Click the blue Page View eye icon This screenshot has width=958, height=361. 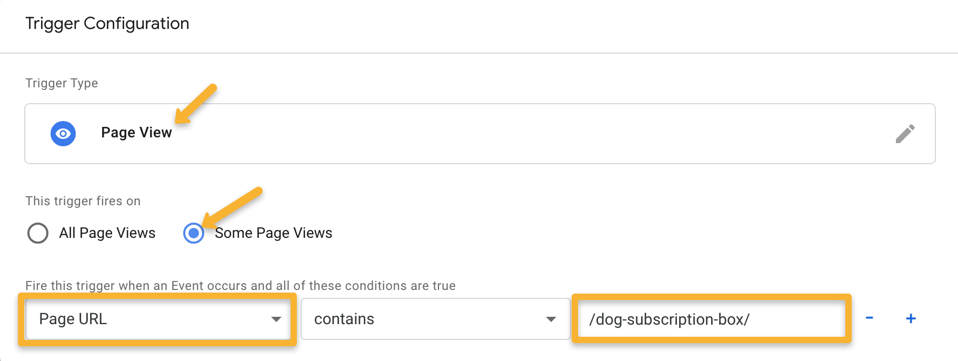[x=63, y=134]
